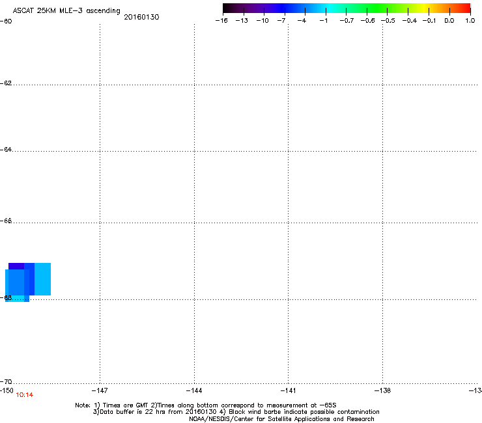
Task: Click the latitude label -66
Action: coord(6,221)
